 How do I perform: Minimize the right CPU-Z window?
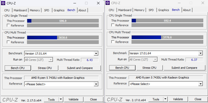(179, 3)
